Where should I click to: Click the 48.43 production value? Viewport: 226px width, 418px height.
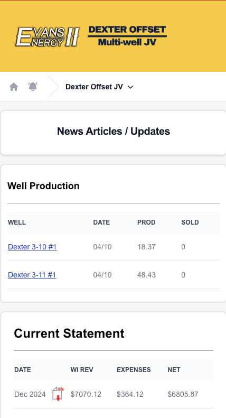click(146, 275)
